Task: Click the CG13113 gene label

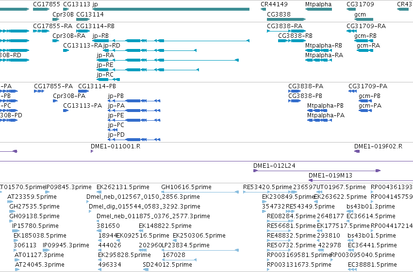Action: click(x=77, y=4)
